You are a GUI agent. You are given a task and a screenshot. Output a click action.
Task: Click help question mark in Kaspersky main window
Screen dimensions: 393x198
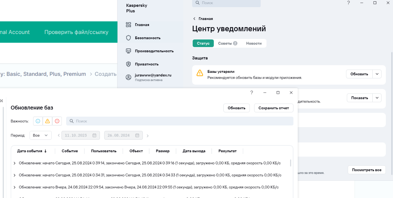point(348,3)
